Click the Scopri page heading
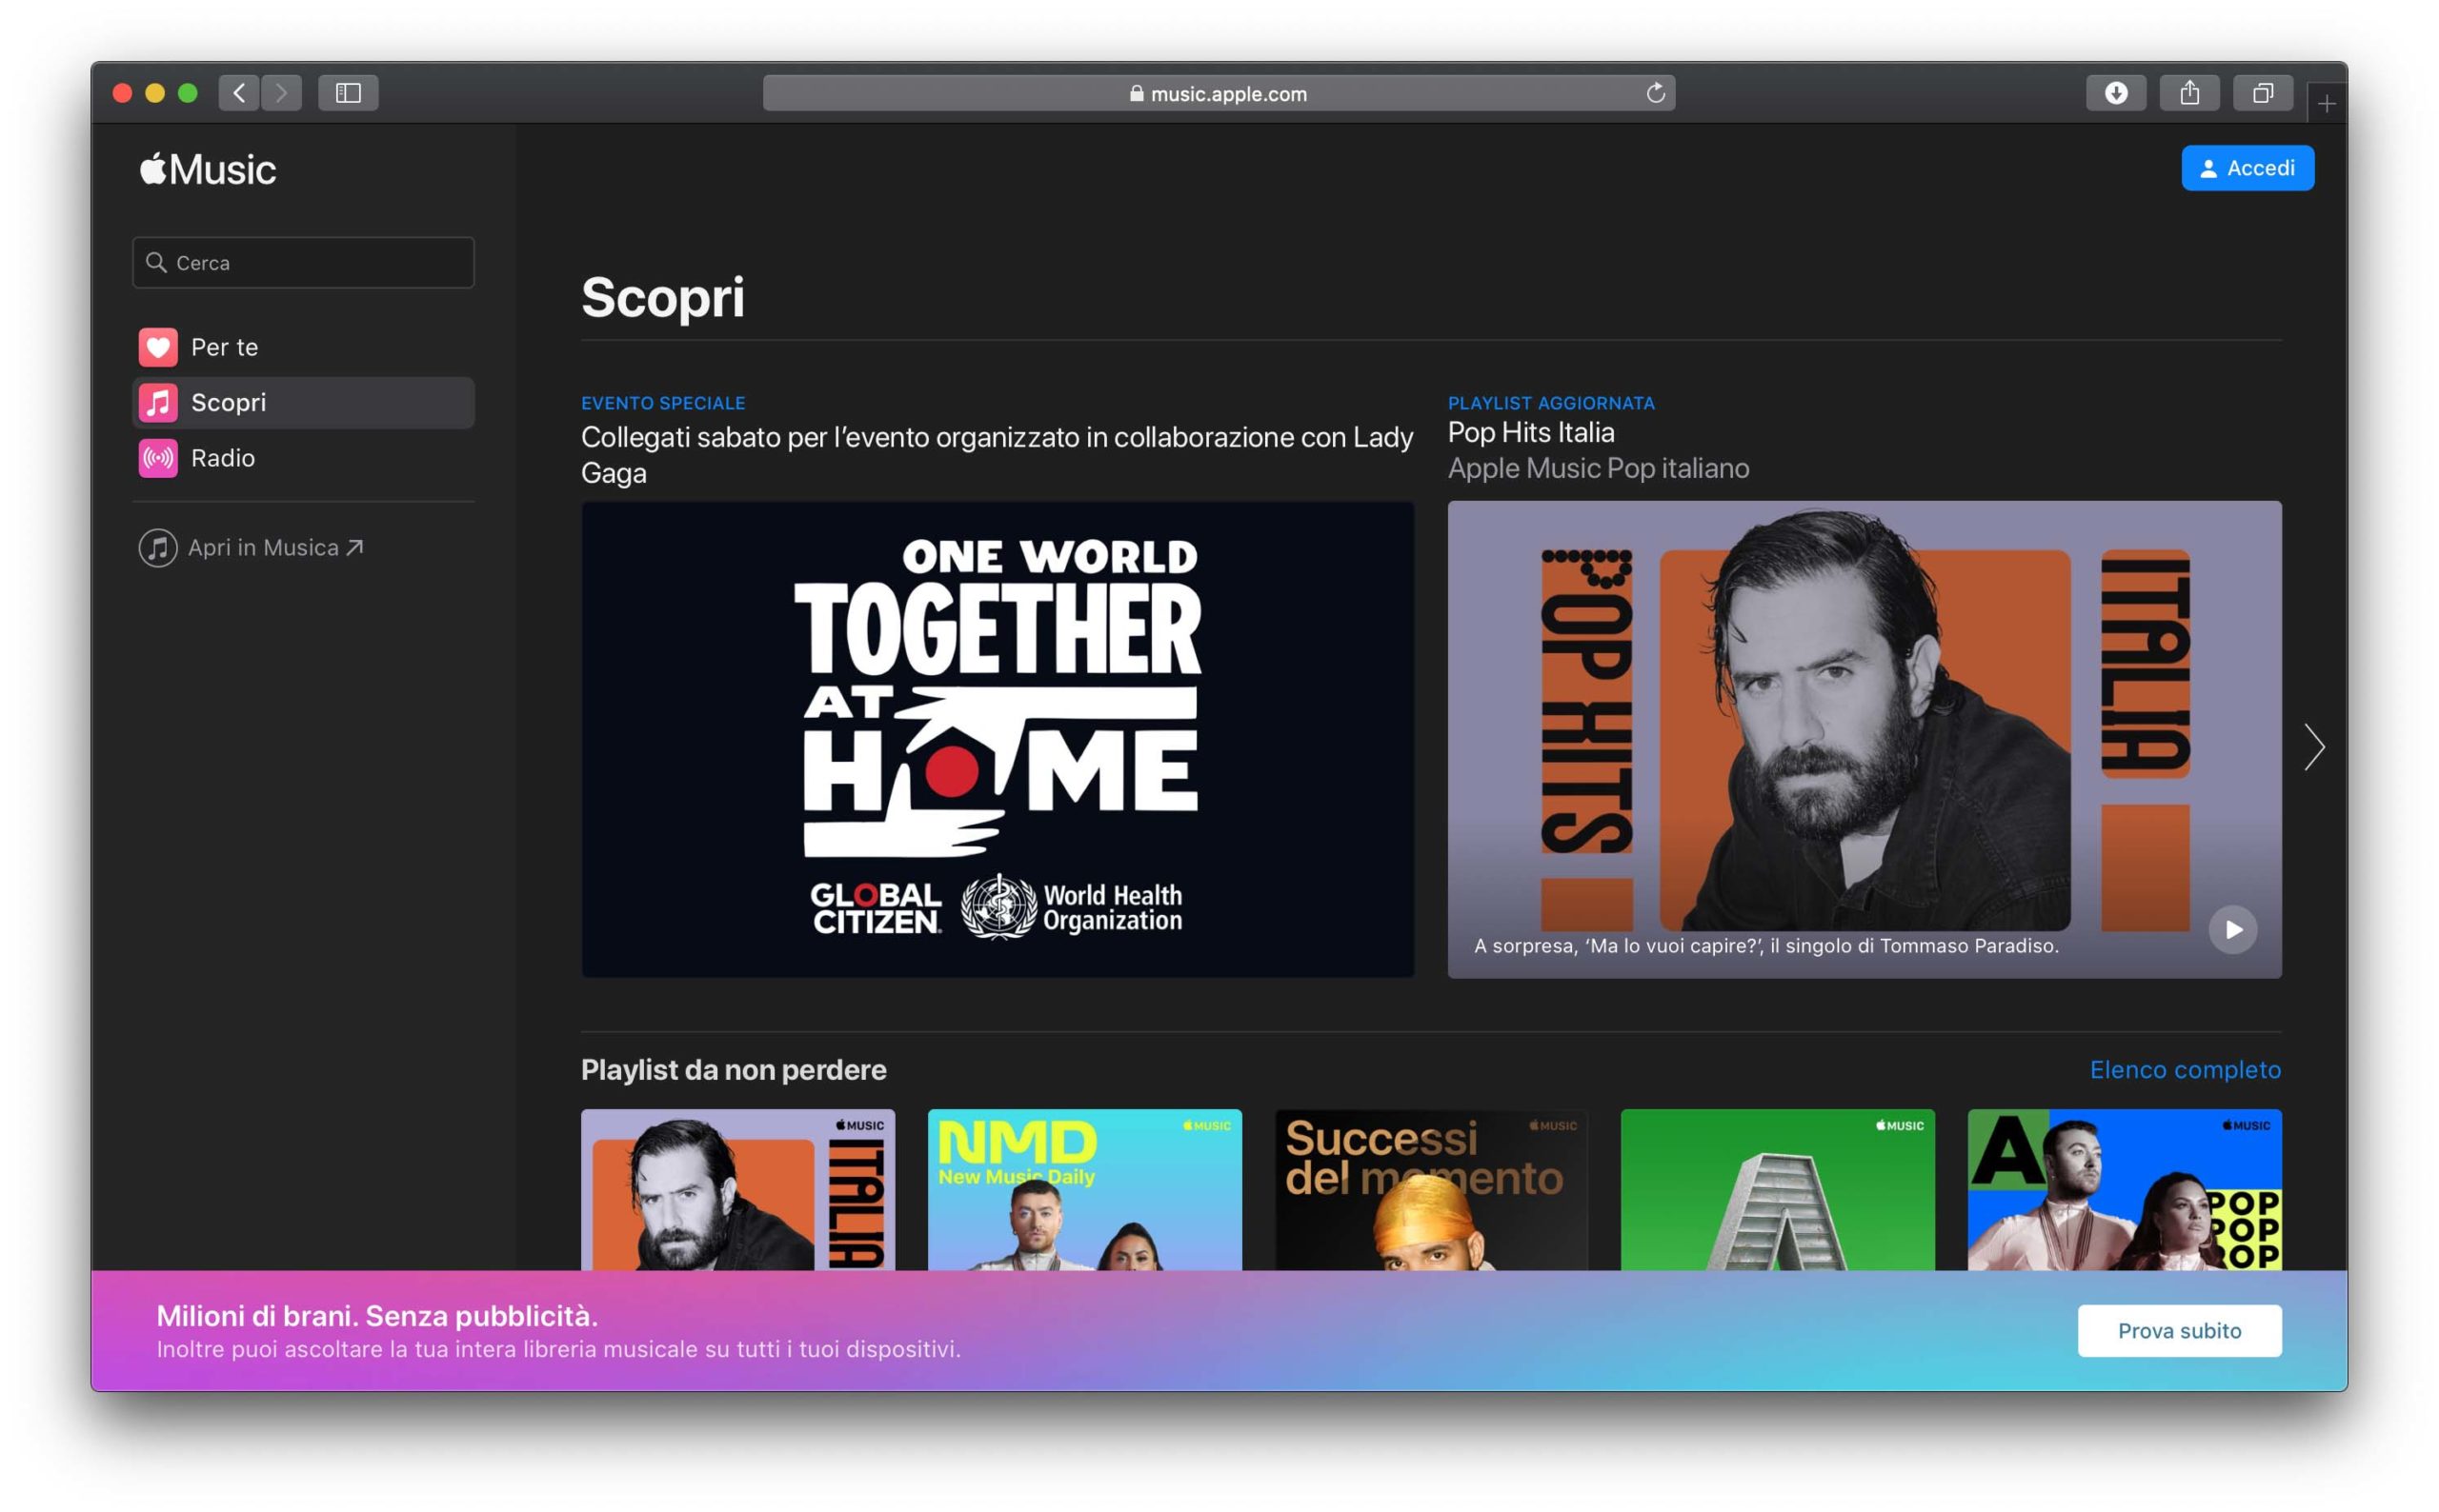Screen dimensions: 2439x1512 point(663,298)
